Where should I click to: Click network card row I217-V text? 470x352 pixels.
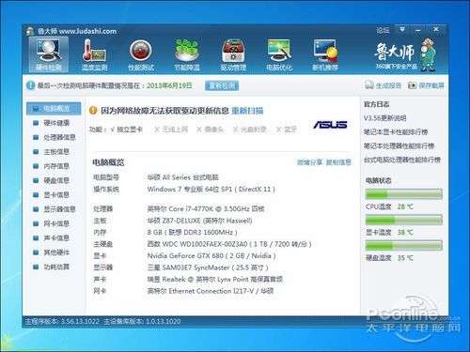tap(211, 291)
